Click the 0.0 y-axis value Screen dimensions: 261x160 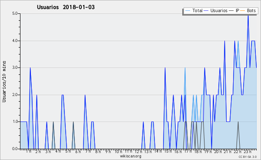coord(15,149)
